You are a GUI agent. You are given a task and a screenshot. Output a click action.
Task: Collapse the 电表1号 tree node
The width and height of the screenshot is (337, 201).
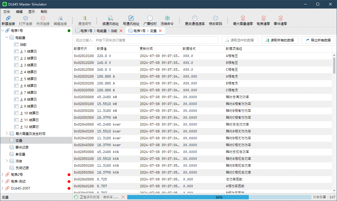pos(3,31)
